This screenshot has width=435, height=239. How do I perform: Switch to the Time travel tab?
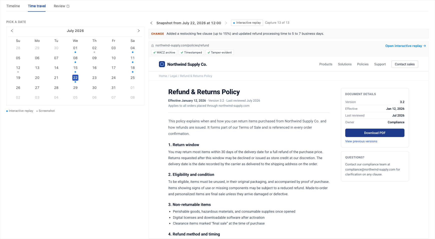[37, 6]
